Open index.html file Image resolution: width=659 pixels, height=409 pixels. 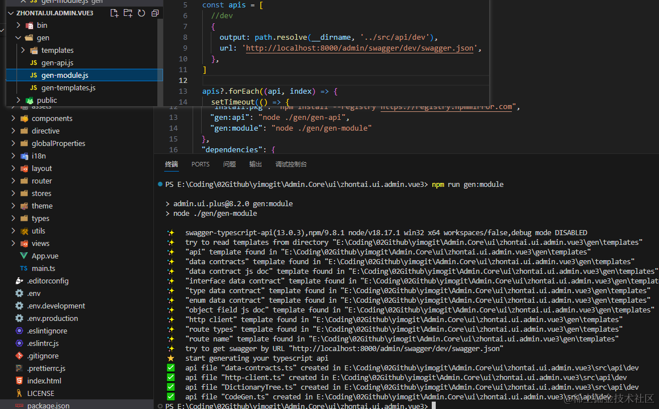44,381
